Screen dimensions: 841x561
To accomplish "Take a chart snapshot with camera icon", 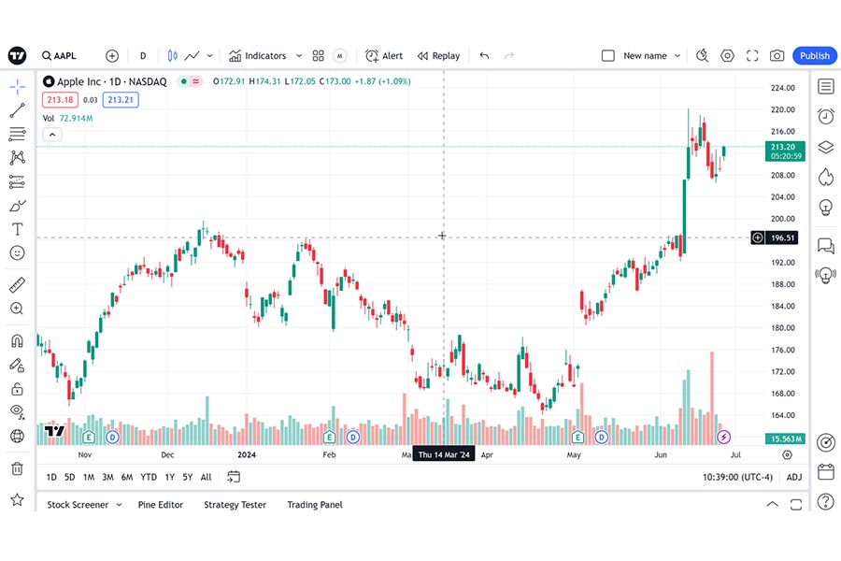I will click(x=777, y=56).
